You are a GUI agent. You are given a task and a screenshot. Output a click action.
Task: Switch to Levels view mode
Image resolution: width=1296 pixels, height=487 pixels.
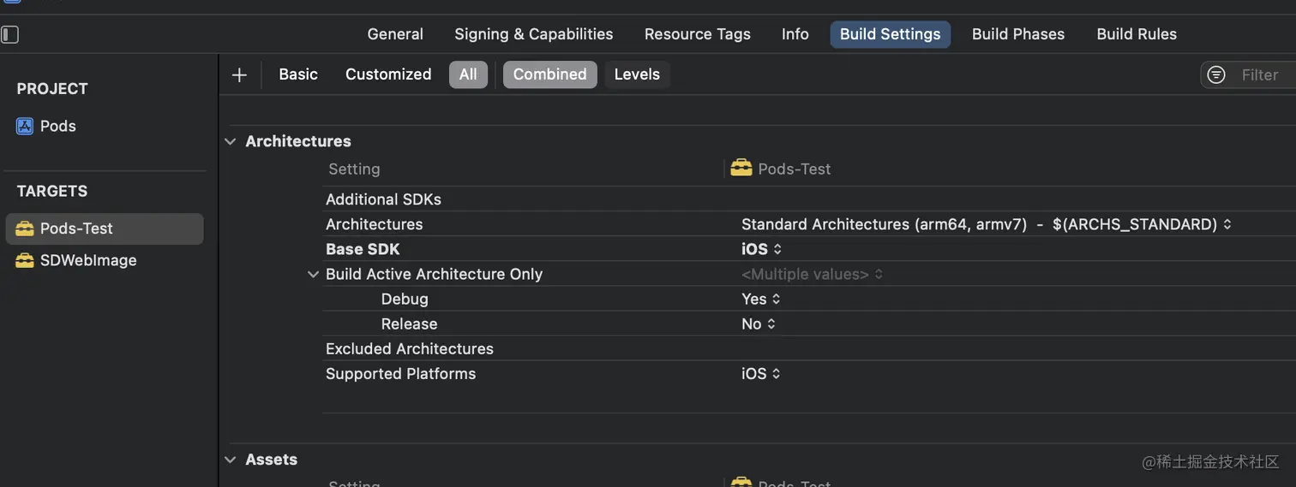click(637, 74)
